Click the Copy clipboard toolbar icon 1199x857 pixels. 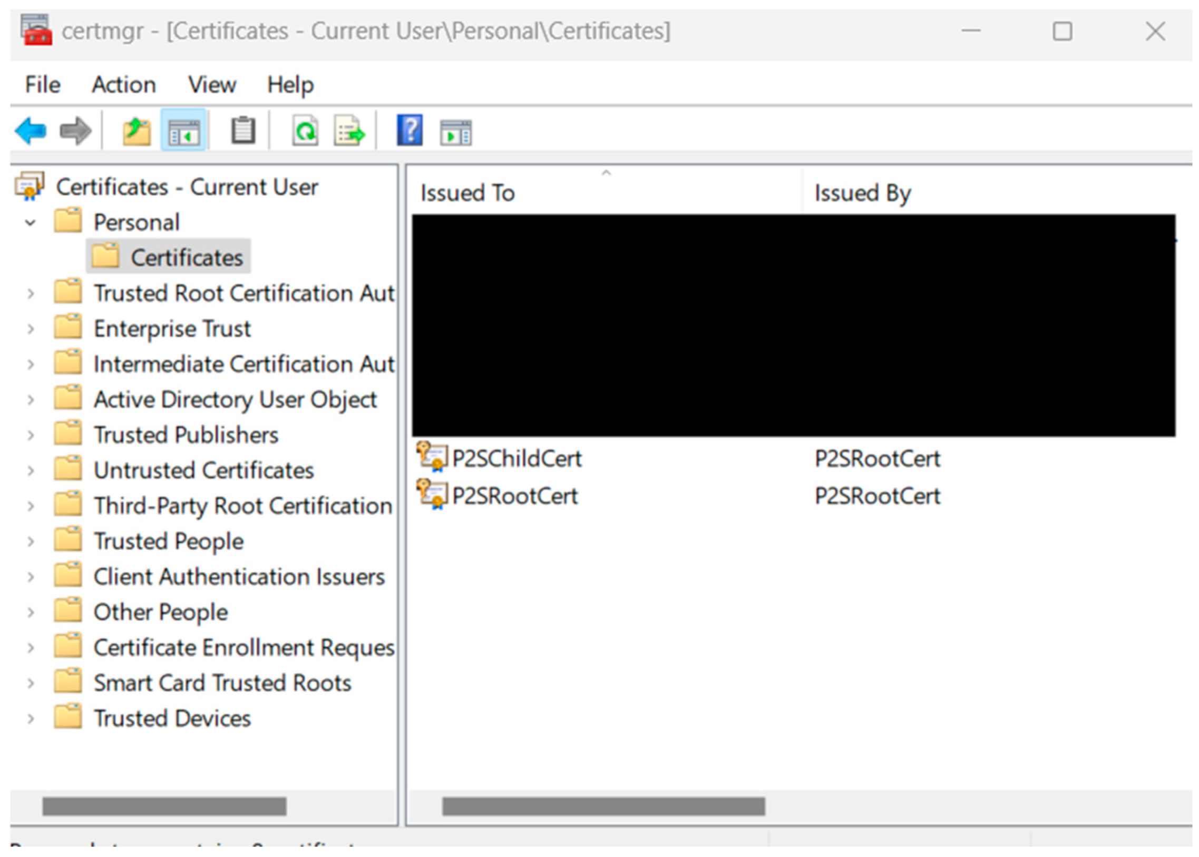click(x=243, y=131)
